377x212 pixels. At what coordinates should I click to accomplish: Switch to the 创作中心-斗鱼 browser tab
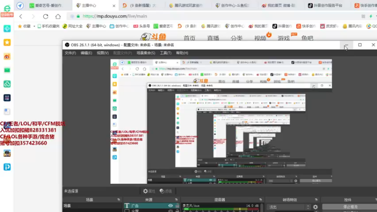(x=235, y=5)
